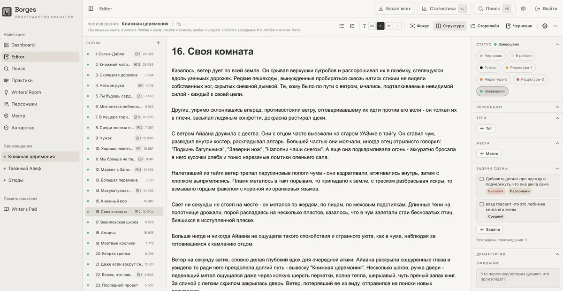
Task: Expand the Персонажи panel section
Action: click(557, 107)
